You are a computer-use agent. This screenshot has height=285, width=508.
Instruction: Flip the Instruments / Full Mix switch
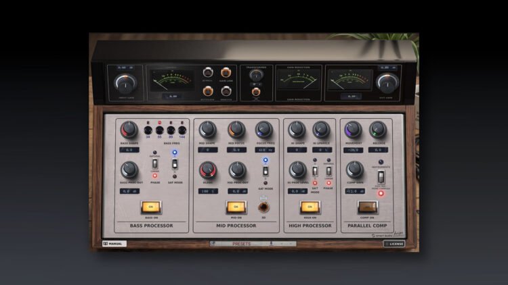(381, 177)
